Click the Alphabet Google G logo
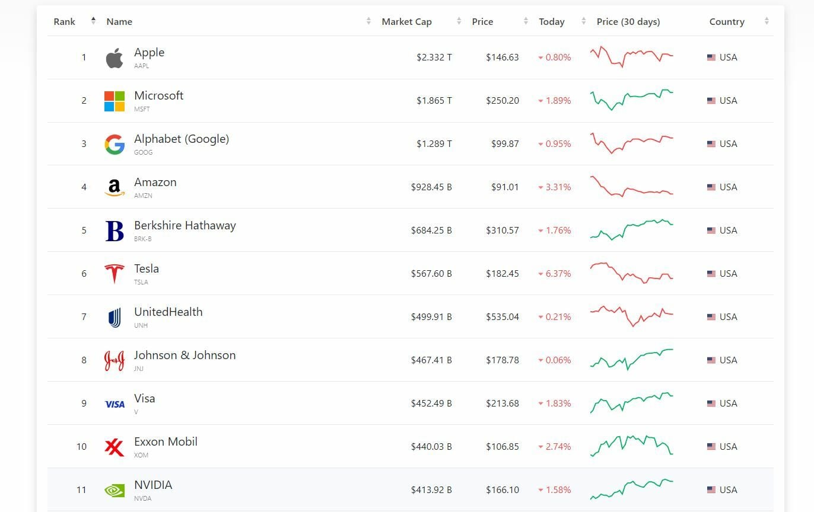Viewport: 814px width, 512px height. tap(115, 145)
